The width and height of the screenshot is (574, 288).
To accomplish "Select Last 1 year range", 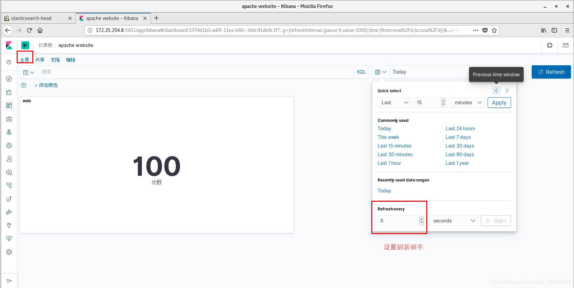I will point(457,163).
